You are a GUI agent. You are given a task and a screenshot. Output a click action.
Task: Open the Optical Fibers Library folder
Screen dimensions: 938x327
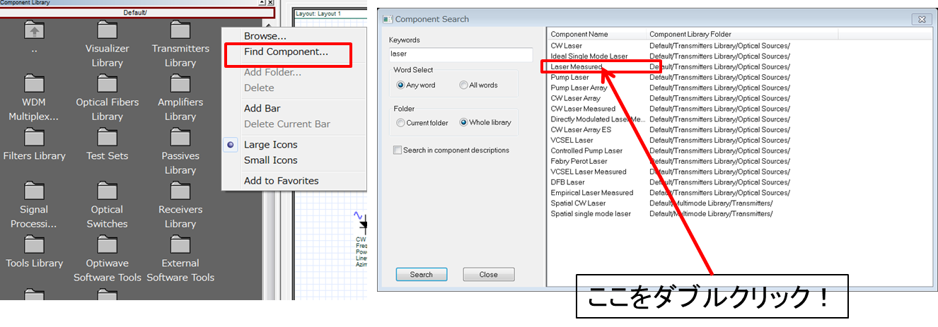[x=108, y=85]
